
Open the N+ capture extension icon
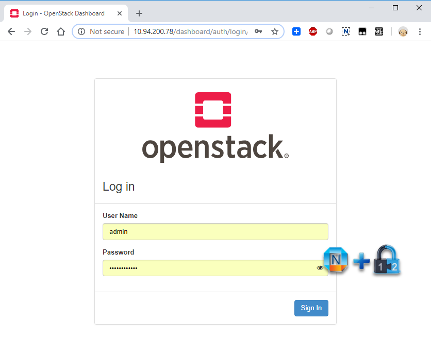(x=346, y=31)
